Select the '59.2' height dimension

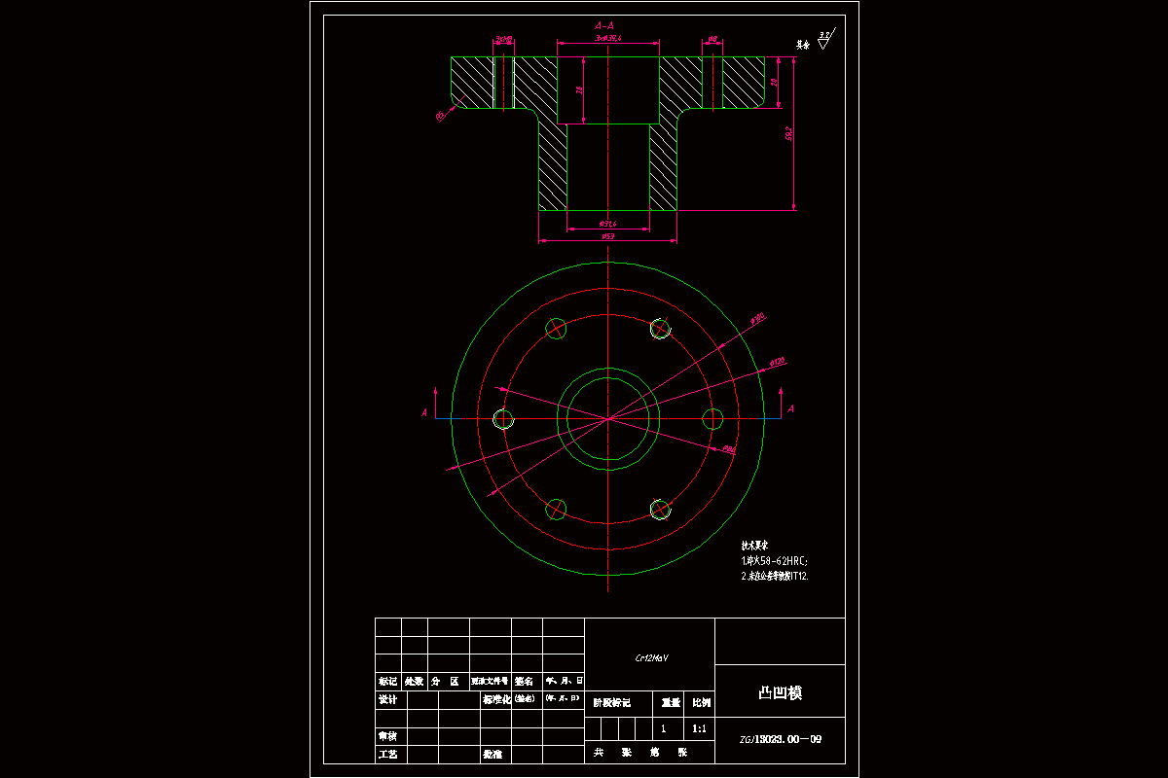click(x=788, y=133)
